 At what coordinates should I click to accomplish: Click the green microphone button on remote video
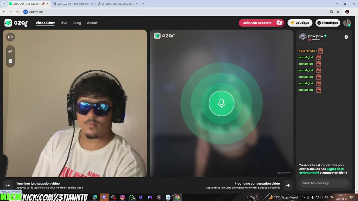[x=221, y=103]
